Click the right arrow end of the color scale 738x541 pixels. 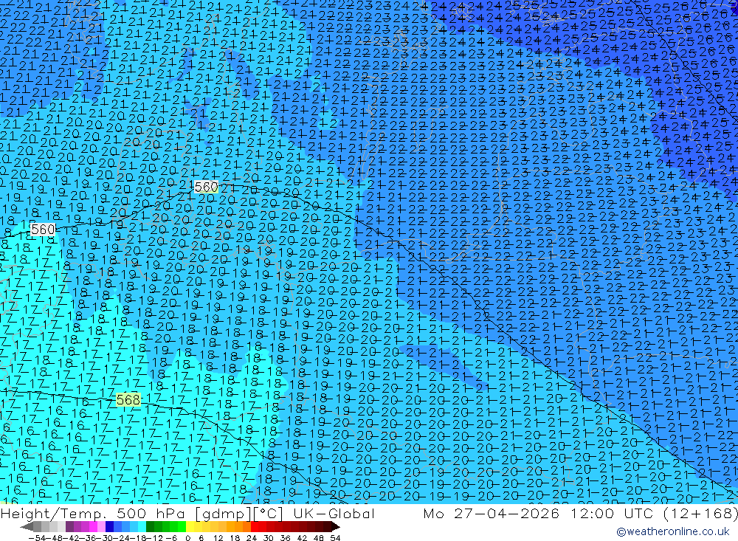tap(336, 527)
